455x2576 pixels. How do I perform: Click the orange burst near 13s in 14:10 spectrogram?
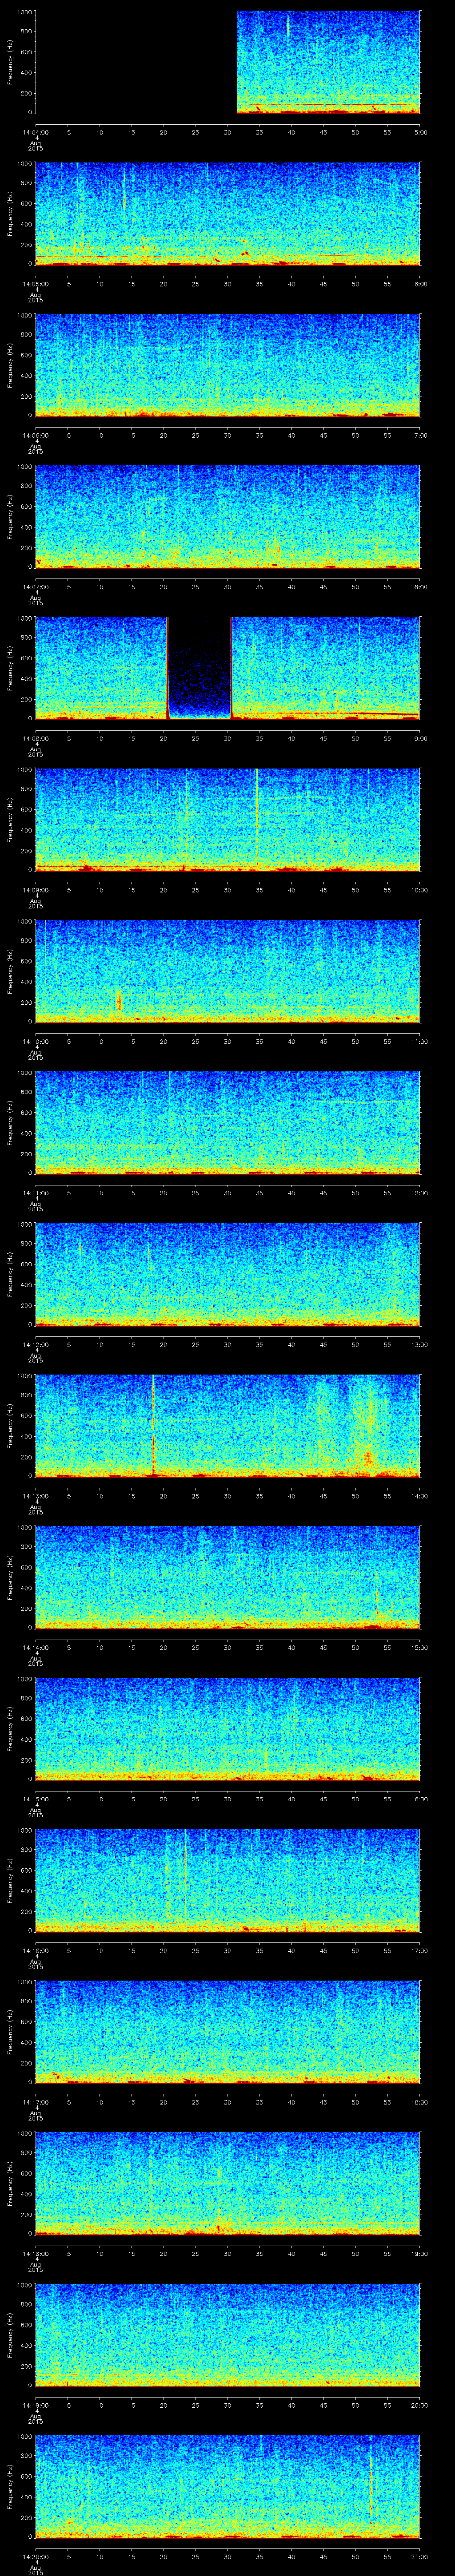click(119, 1000)
